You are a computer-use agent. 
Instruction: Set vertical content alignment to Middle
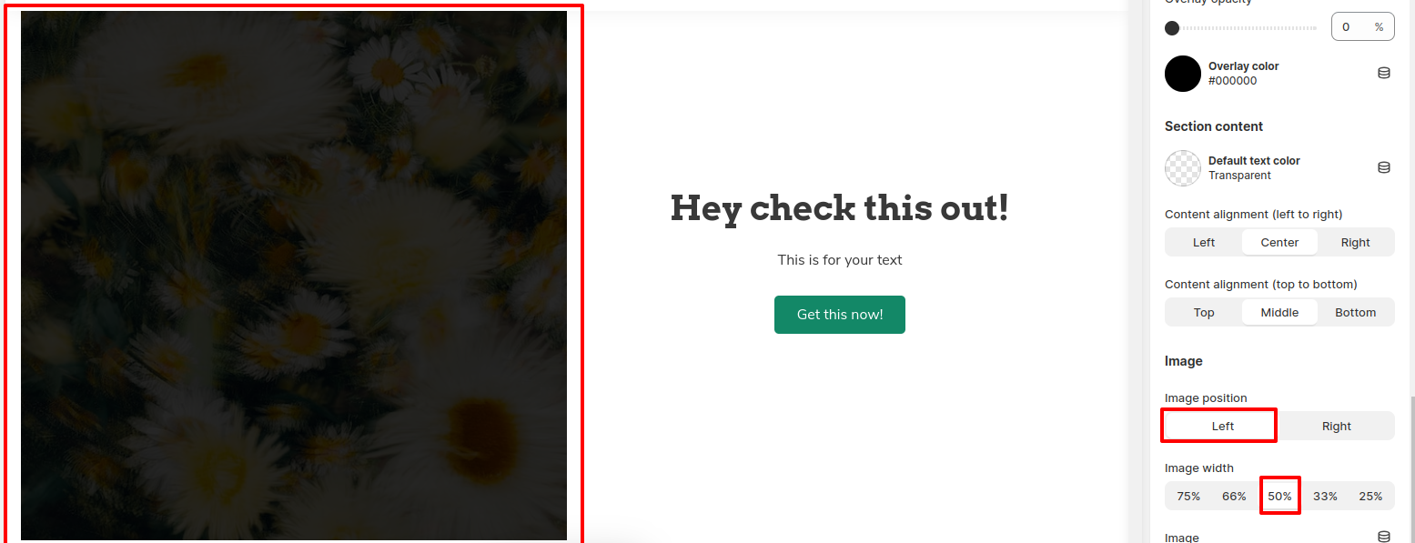click(x=1279, y=312)
